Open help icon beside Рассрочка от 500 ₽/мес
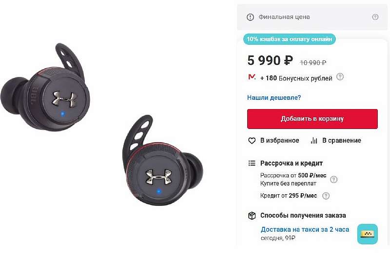 pyautogui.click(x=334, y=179)
